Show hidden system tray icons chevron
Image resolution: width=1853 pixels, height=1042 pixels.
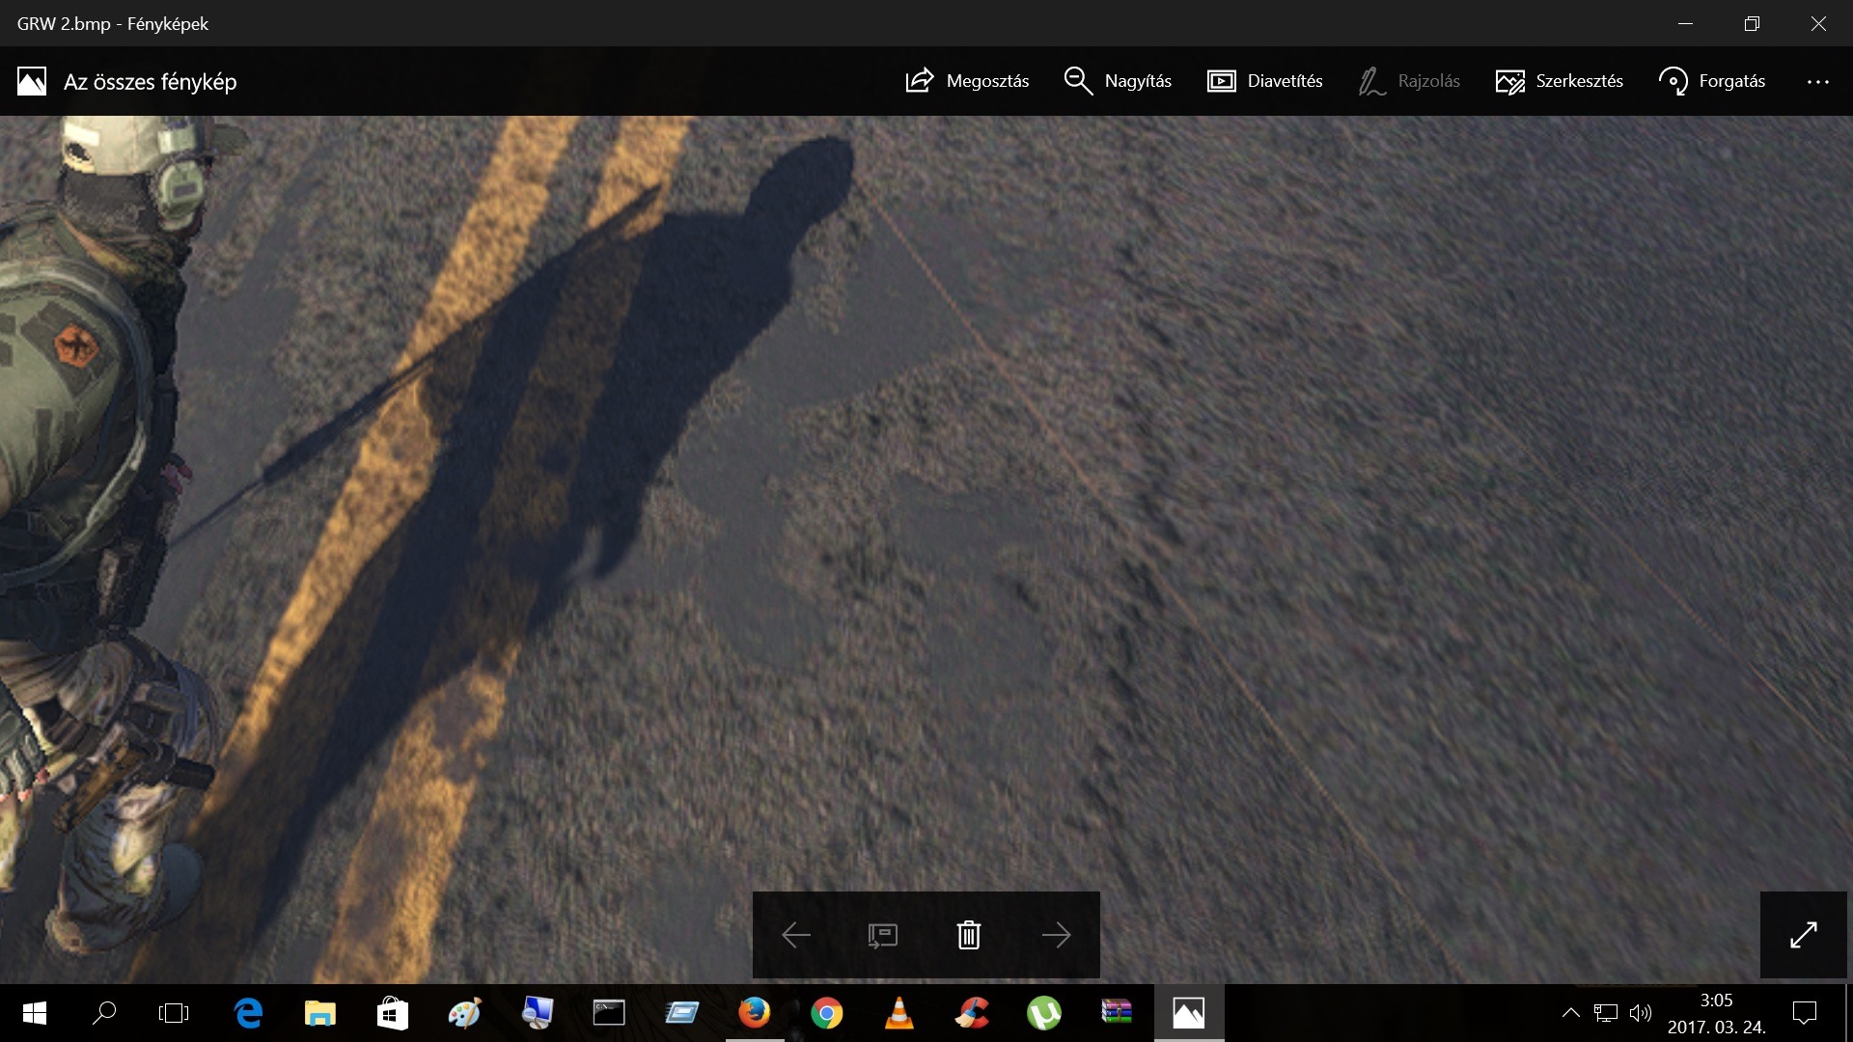point(1570,1013)
